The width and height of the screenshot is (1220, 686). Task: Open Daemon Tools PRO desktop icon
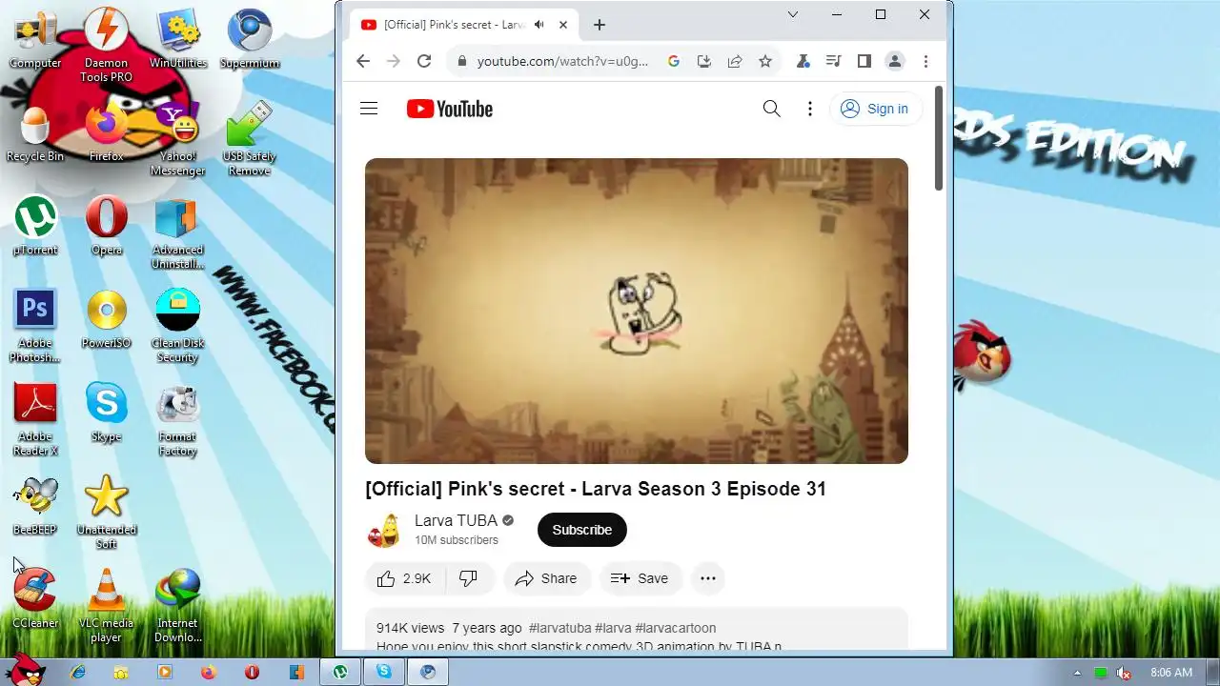click(107, 45)
